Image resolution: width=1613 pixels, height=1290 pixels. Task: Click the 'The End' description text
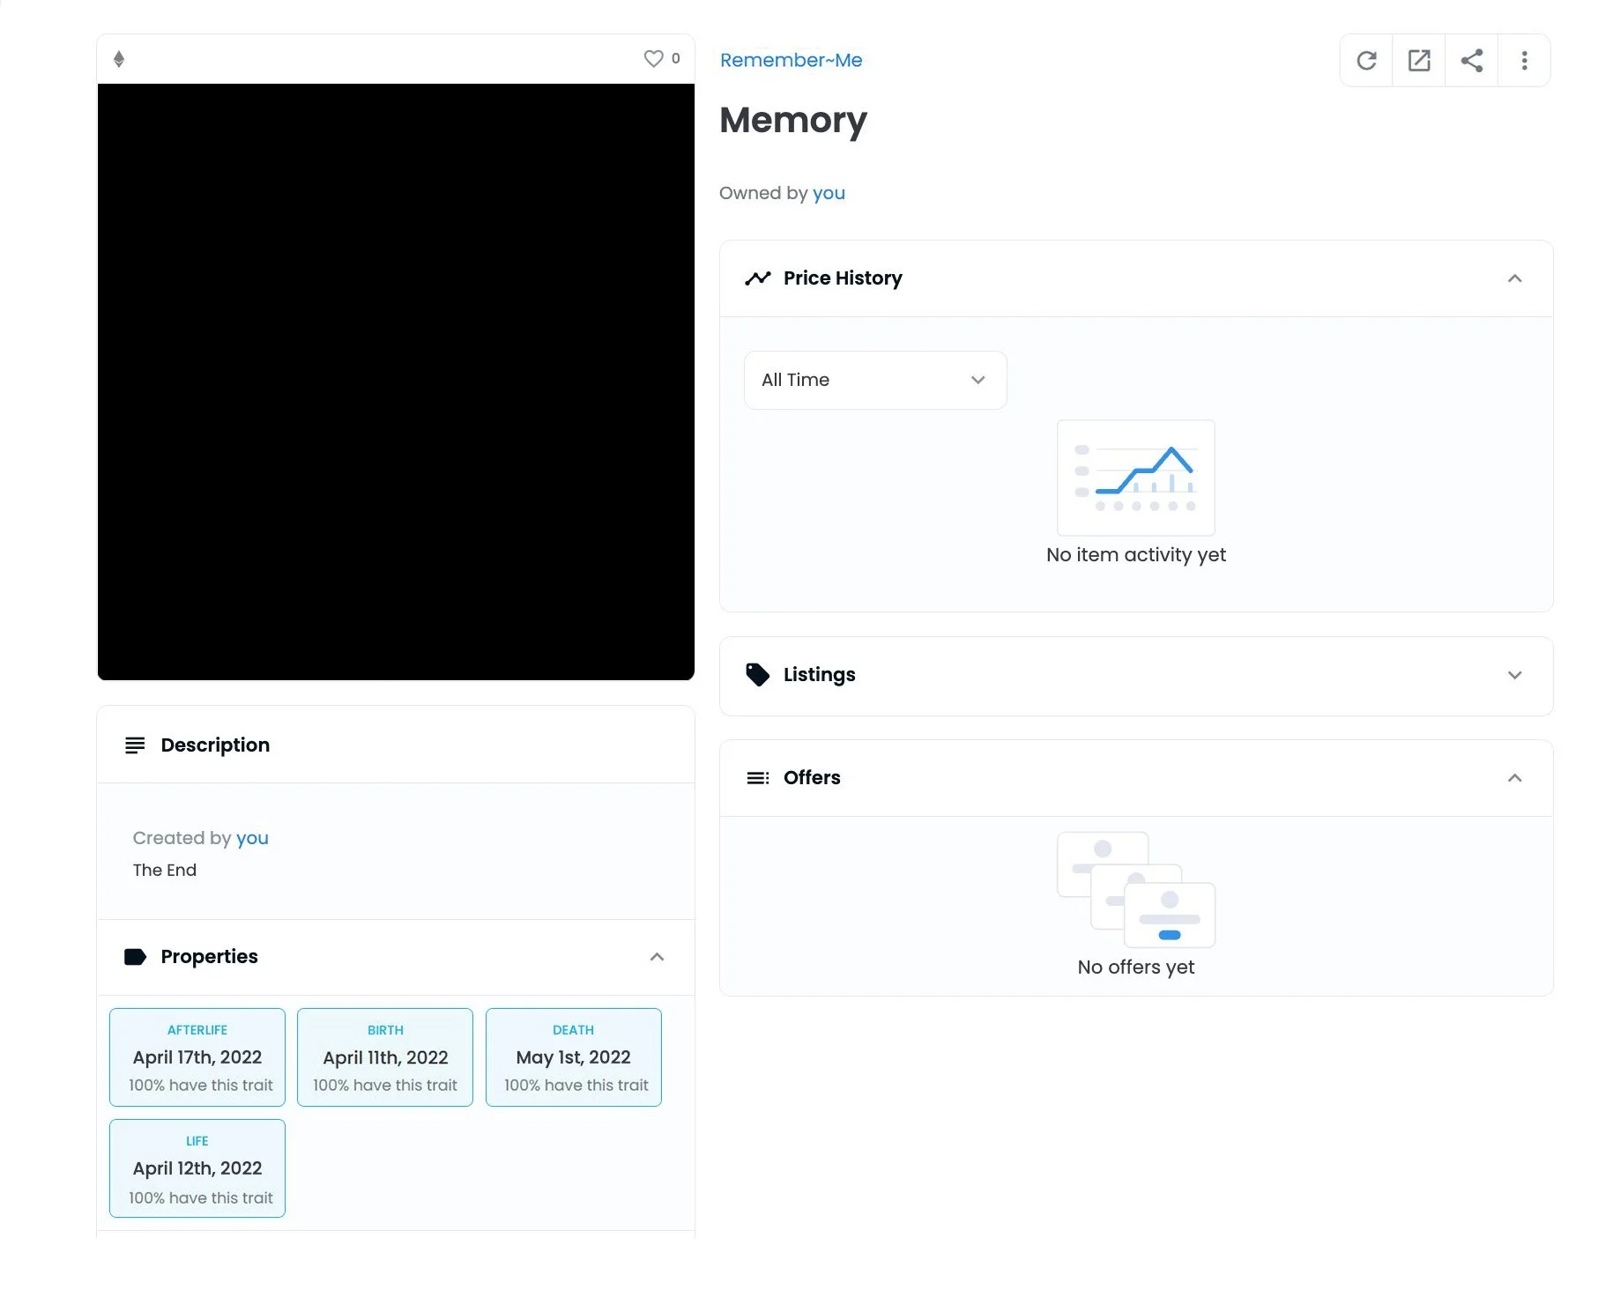pyautogui.click(x=165, y=871)
